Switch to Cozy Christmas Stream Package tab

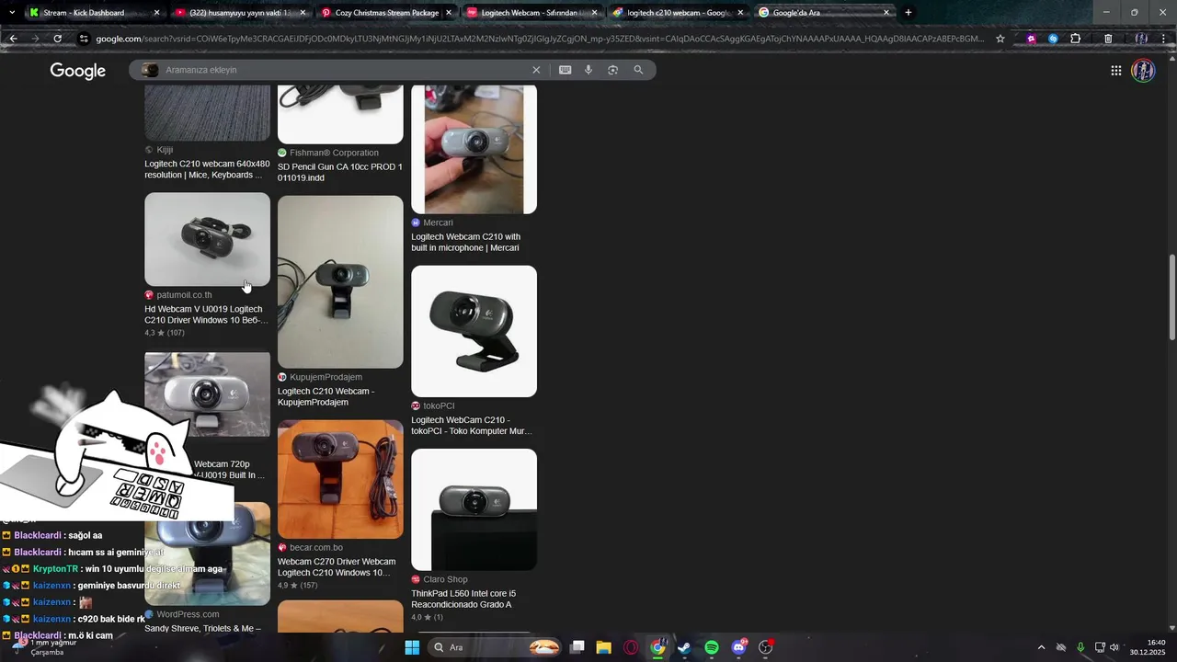tap(386, 13)
